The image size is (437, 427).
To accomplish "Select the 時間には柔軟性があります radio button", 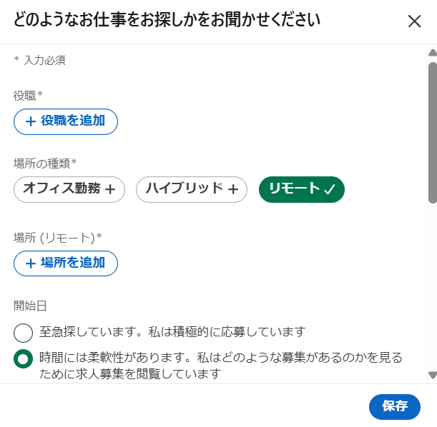I will pyautogui.click(x=23, y=359).
